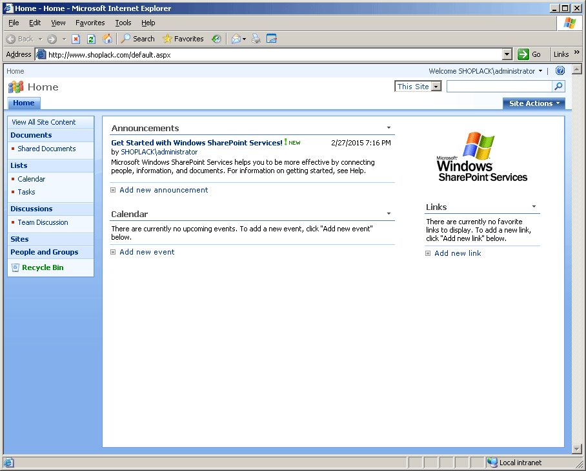Open the Help menu
Viewport: 586px width, 471px height.
pyautogui.click(x=148, y=23)
